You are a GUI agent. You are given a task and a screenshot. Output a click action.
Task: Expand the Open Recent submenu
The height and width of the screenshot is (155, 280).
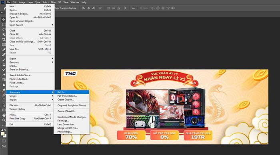(30, 25)
